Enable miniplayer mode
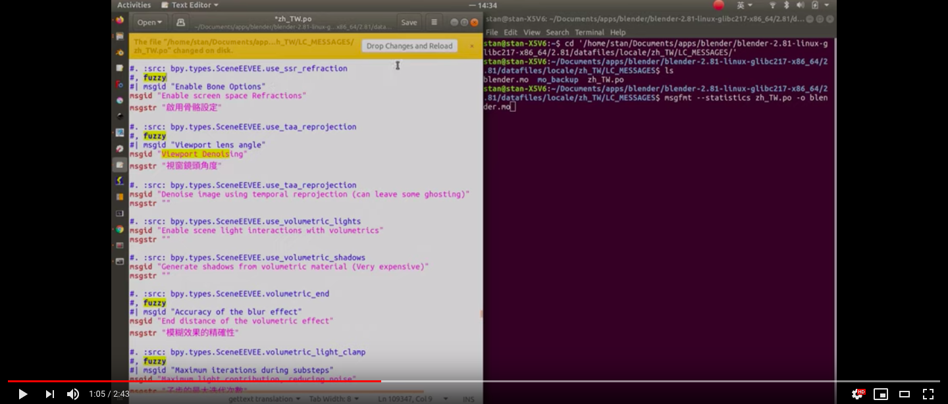 coord(881,394)
